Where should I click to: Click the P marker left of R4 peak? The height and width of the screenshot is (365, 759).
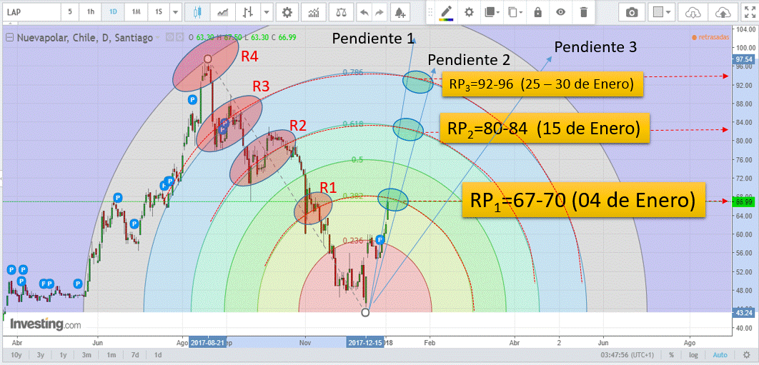[x=192, y=99]
